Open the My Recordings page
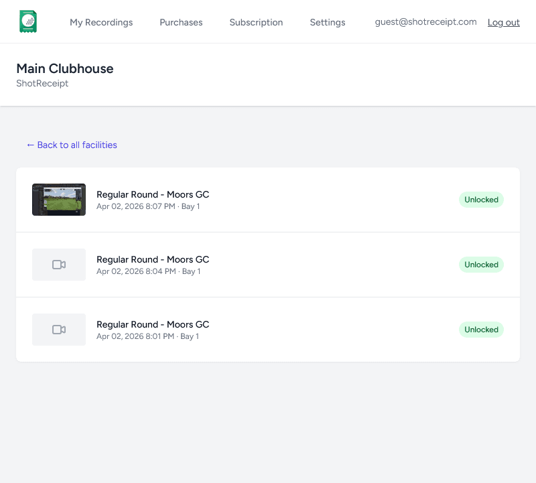 pyautogui.click(x=101, y=22)
